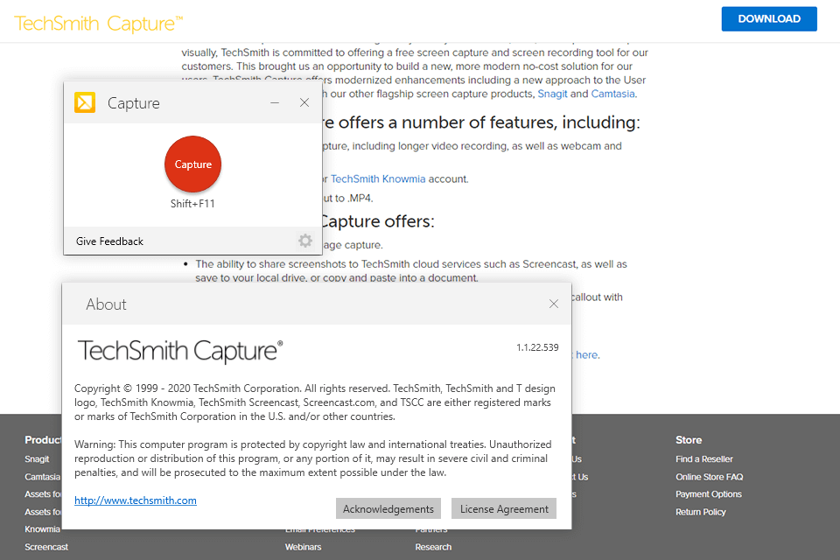Close the About dialog
This screenshot has width=840, height=560.
[554, 304]
